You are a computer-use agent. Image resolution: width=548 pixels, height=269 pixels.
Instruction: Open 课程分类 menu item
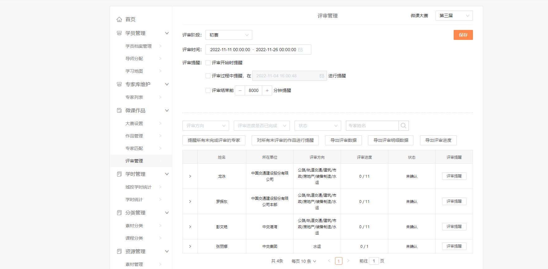pyautogui.click(x=141, y=238)
